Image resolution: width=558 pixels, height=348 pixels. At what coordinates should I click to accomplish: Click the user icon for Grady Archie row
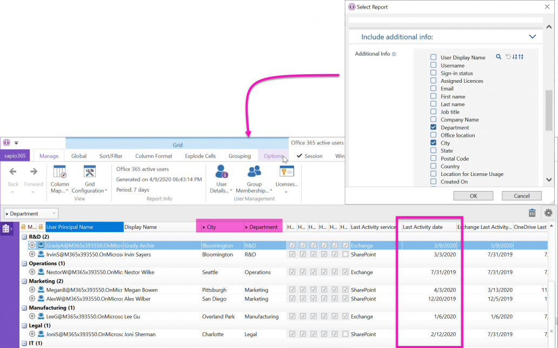point(41,245)
